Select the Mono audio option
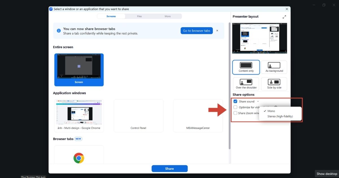Screen dimensions: 339x178 tap(271, 111)
